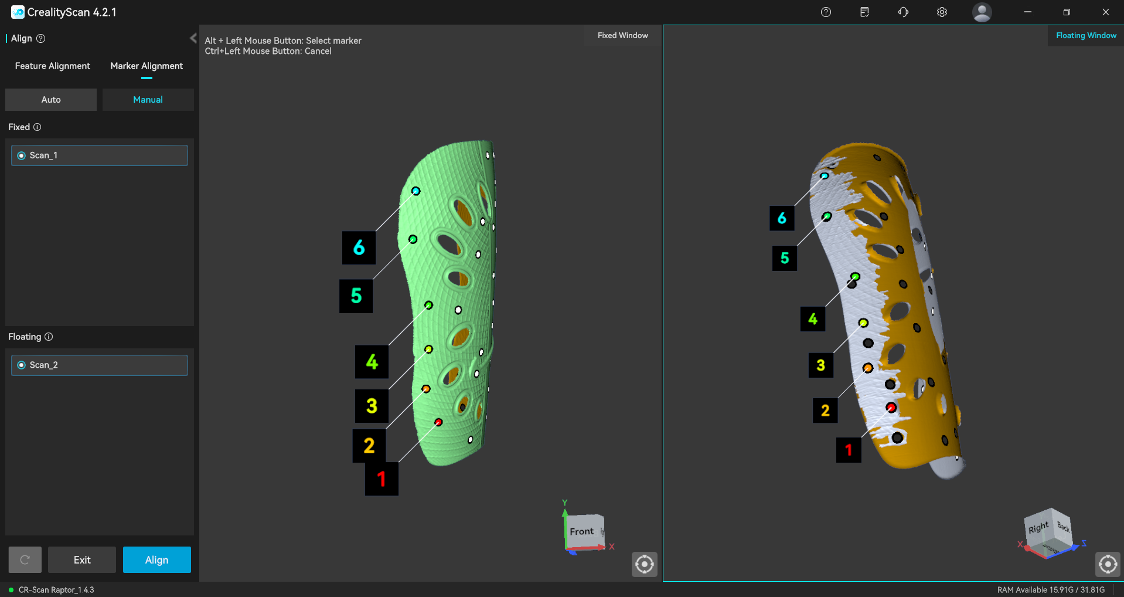Click the Fixed info icon
The width and height of the screenshot is (1124, 597).
click(x=38, y=127)
